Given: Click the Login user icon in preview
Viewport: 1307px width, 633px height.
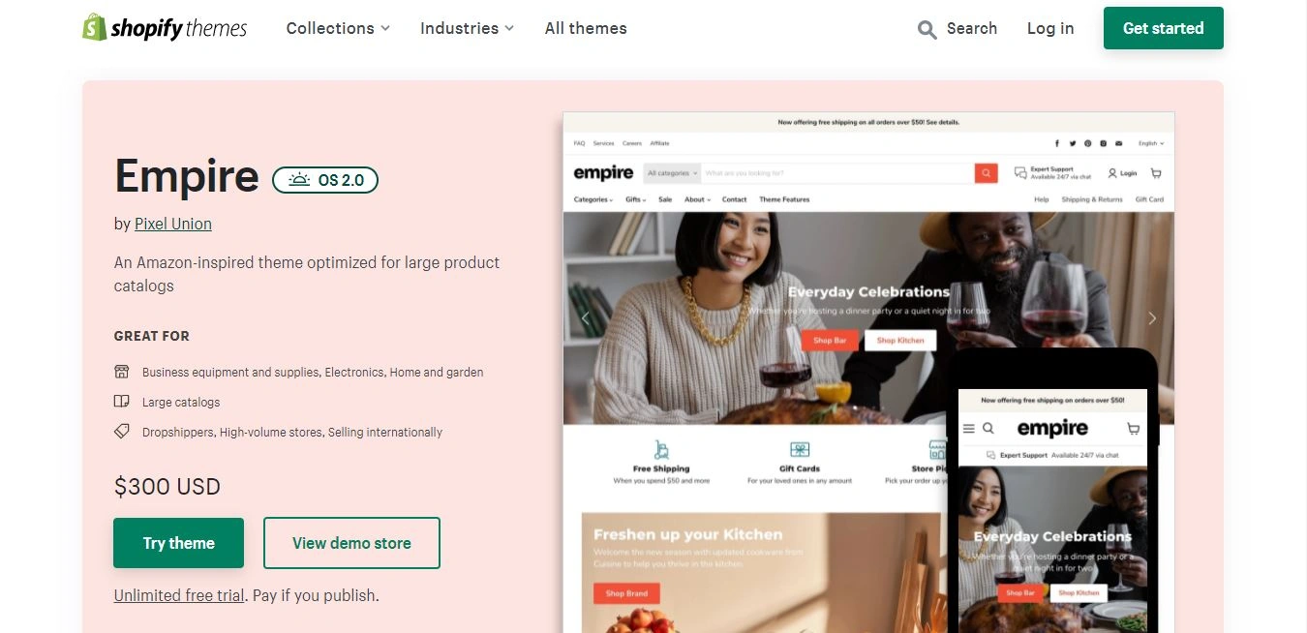Looking at the screenshot, I should point(1112,173).
